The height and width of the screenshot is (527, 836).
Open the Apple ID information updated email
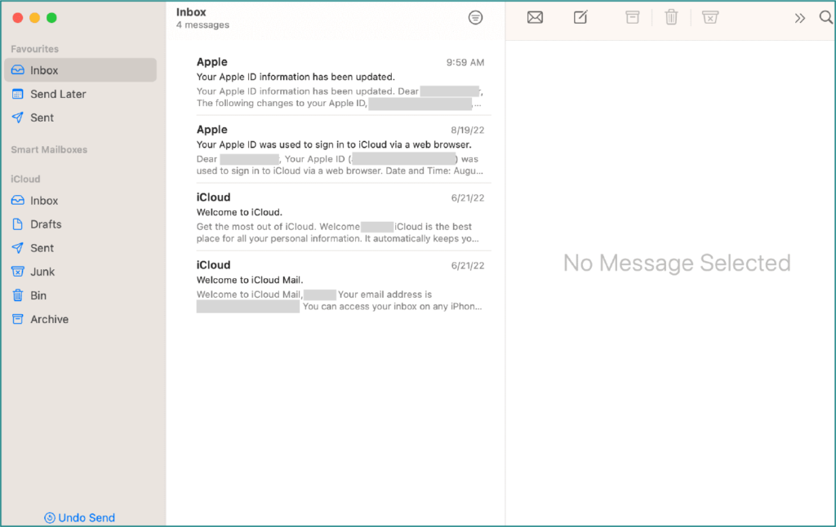coord(335,82)
